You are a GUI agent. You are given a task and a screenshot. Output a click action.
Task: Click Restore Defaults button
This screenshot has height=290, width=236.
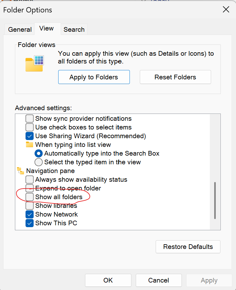(188, 247)
